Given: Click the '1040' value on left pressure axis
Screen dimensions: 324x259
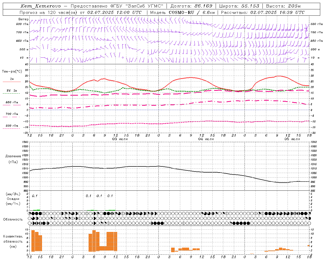Looking at the screenshot, I should click(x=25, y=142).
